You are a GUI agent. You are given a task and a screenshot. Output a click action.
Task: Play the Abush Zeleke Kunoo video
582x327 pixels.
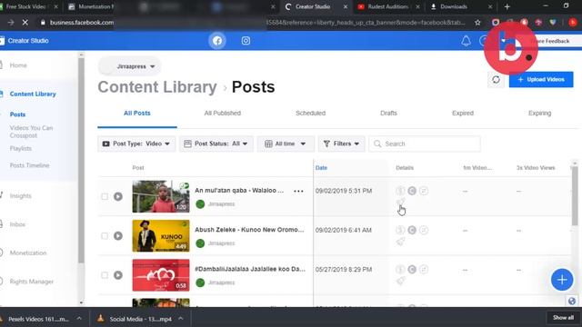click(118, 236)
